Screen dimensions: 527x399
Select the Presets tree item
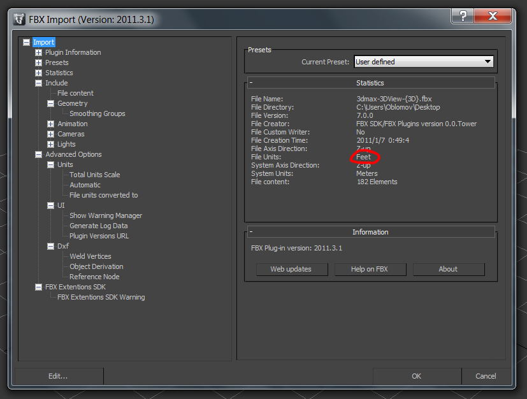(57, 63)
